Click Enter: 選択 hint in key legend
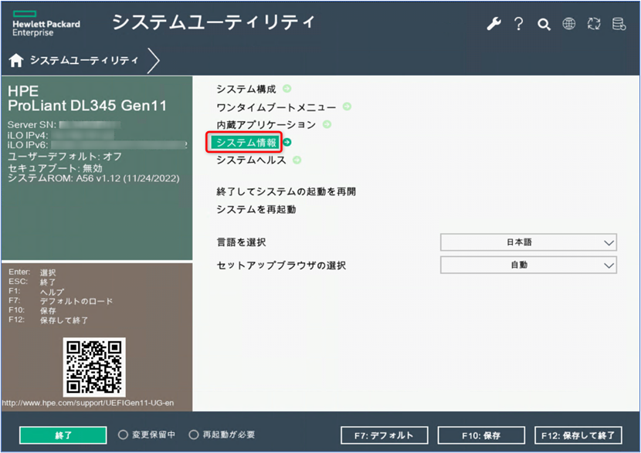This screenshot has width=641, height=453. (x=32, y=272)
